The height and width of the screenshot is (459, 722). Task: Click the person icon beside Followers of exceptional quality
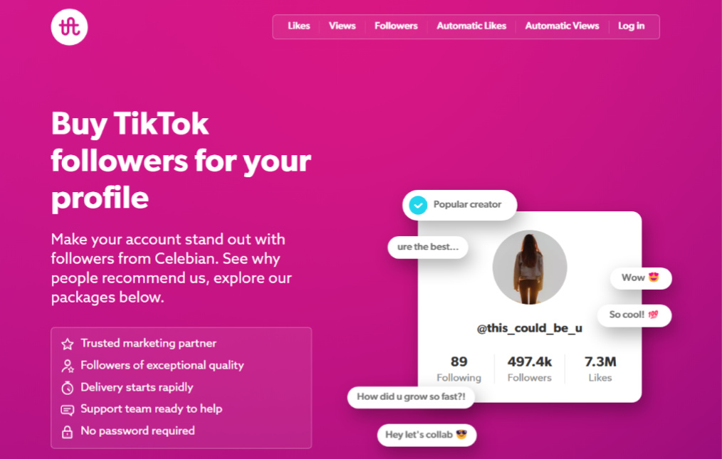pos(68,366)
